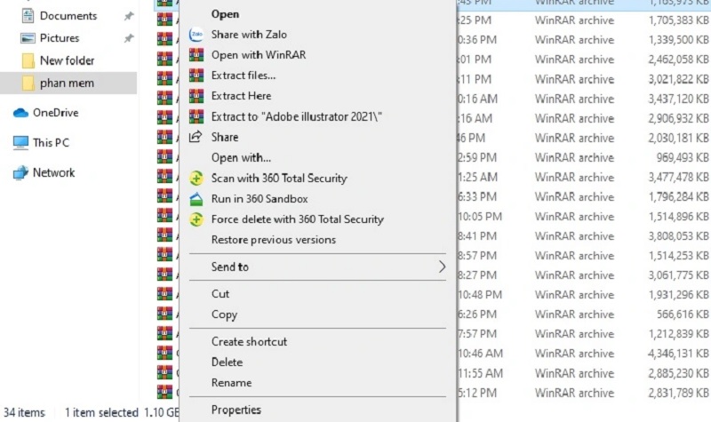Select Properties in the context menu
Screen dimensions: 711x422
coord(236,410)
